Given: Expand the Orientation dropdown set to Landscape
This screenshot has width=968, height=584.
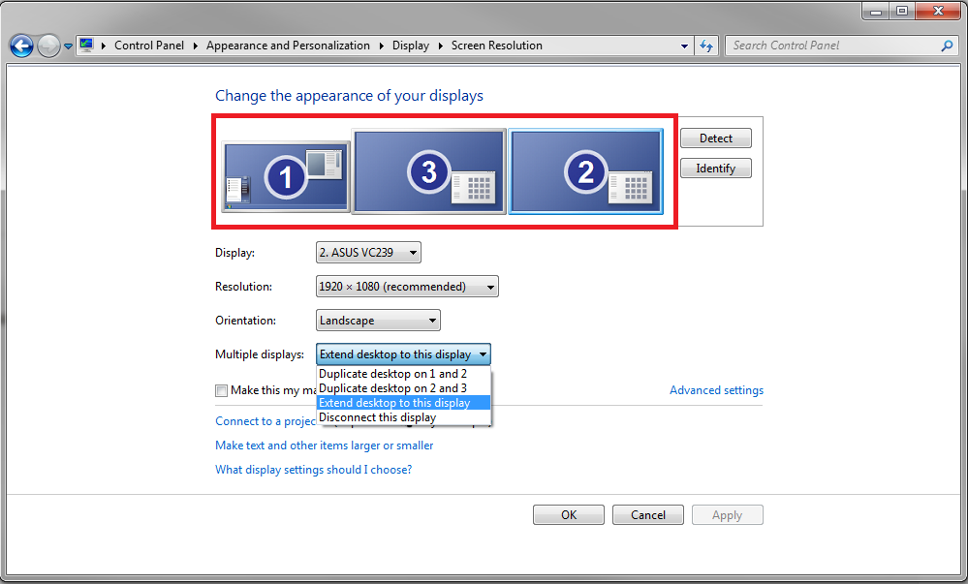Looking at the screenshot, I should (x=378, y=321).
